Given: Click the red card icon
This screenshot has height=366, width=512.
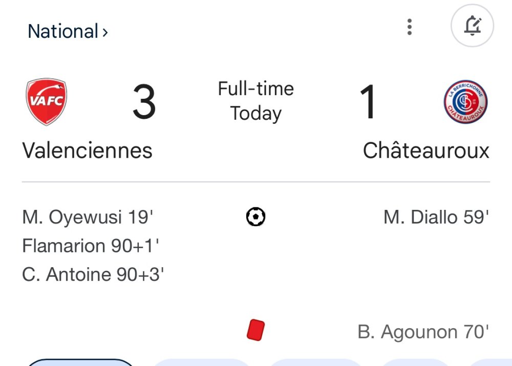Looking at the screenshot, I should point(255,330).
